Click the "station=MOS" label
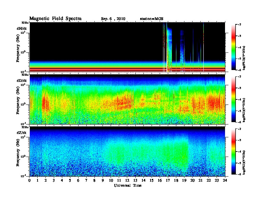The width and height of the screenshot is (268, 207). 152,19
